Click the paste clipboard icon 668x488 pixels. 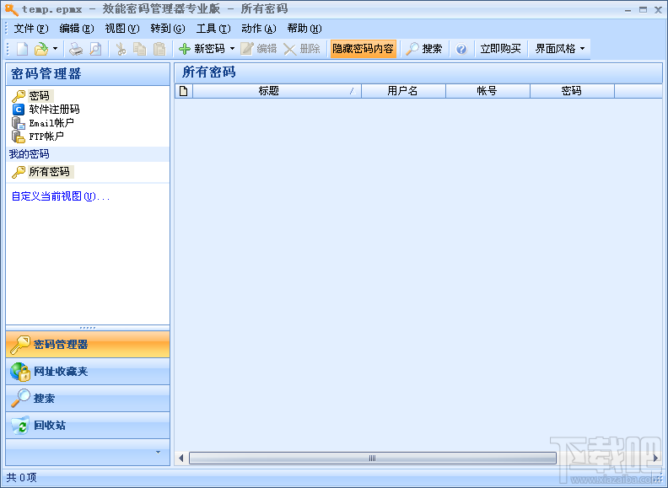click(159, 49)
